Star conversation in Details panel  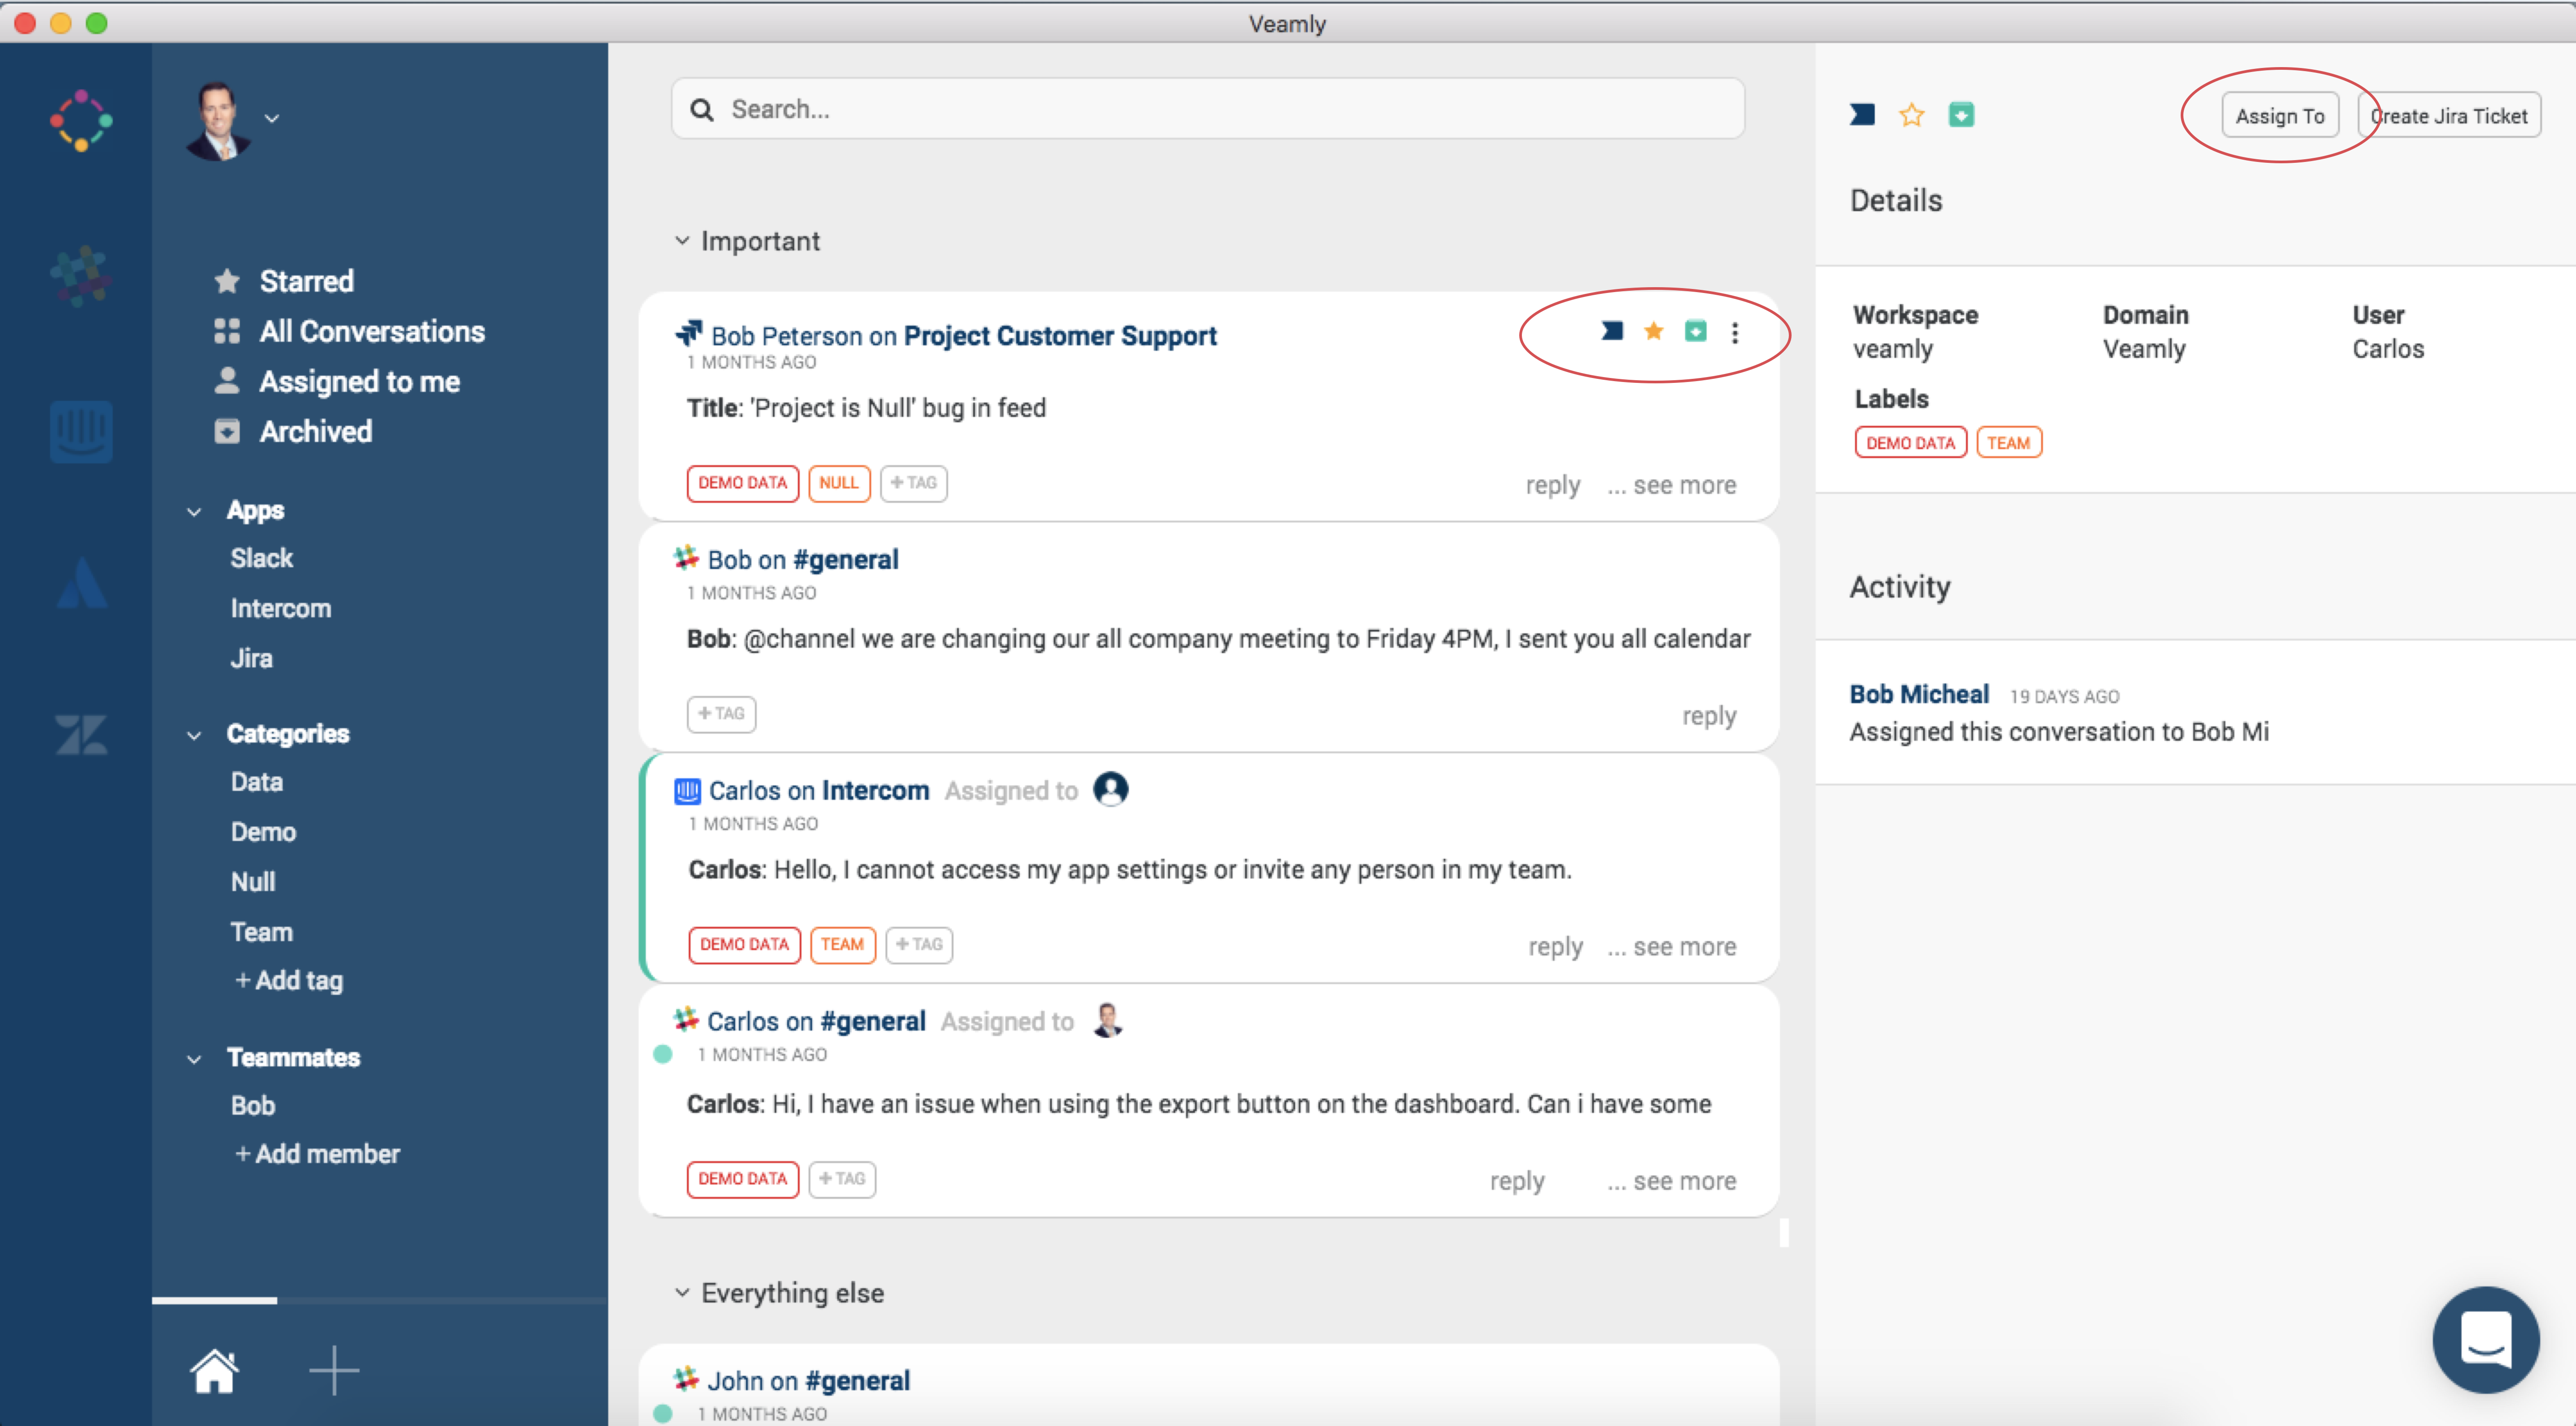1912,115
